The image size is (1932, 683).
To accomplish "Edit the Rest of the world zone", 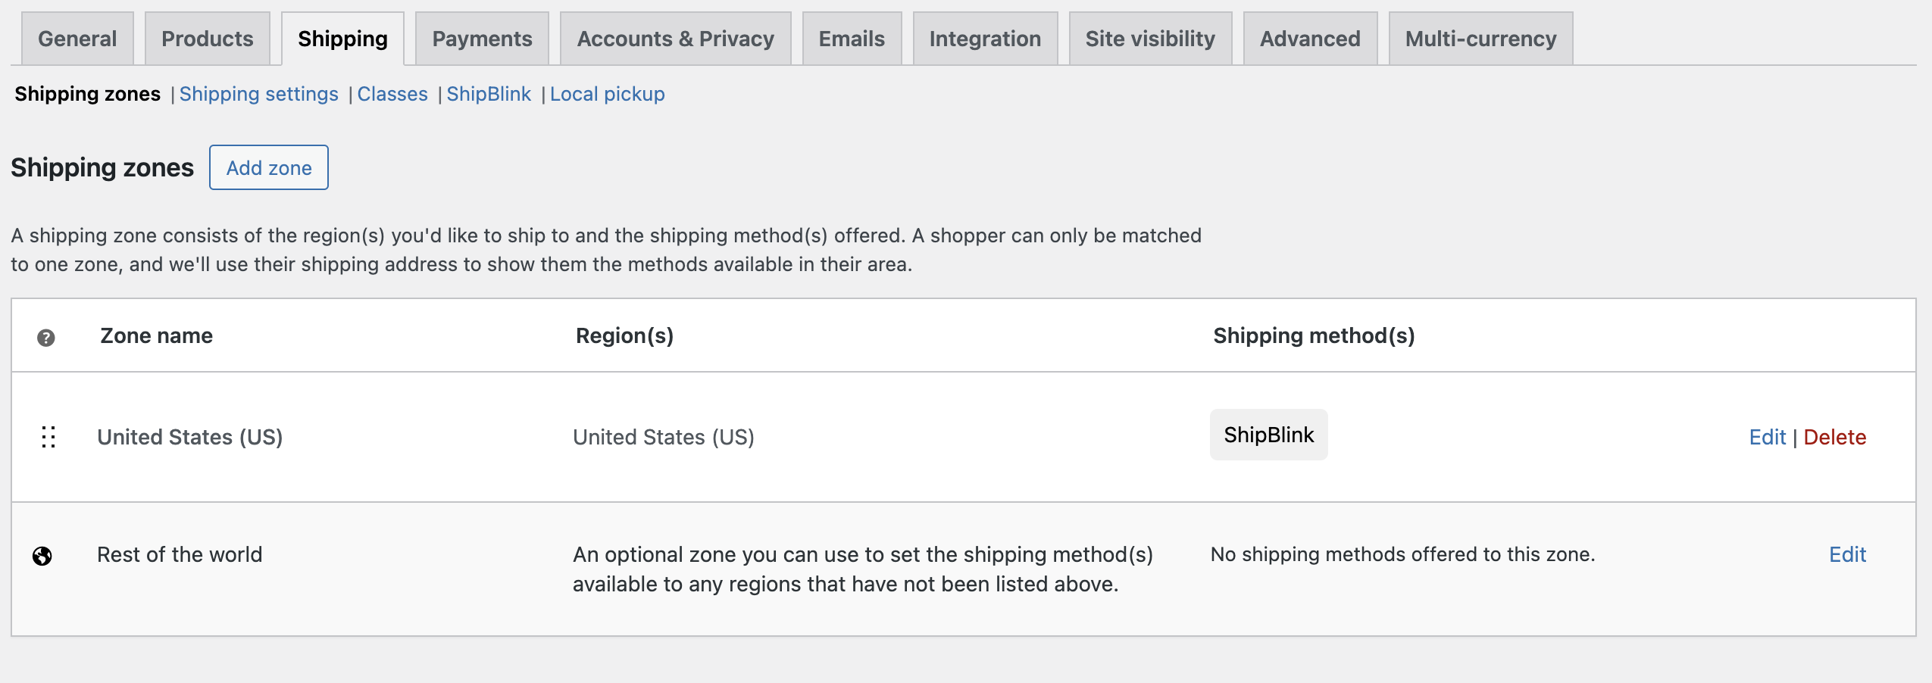I will (x=1848, y=554).
